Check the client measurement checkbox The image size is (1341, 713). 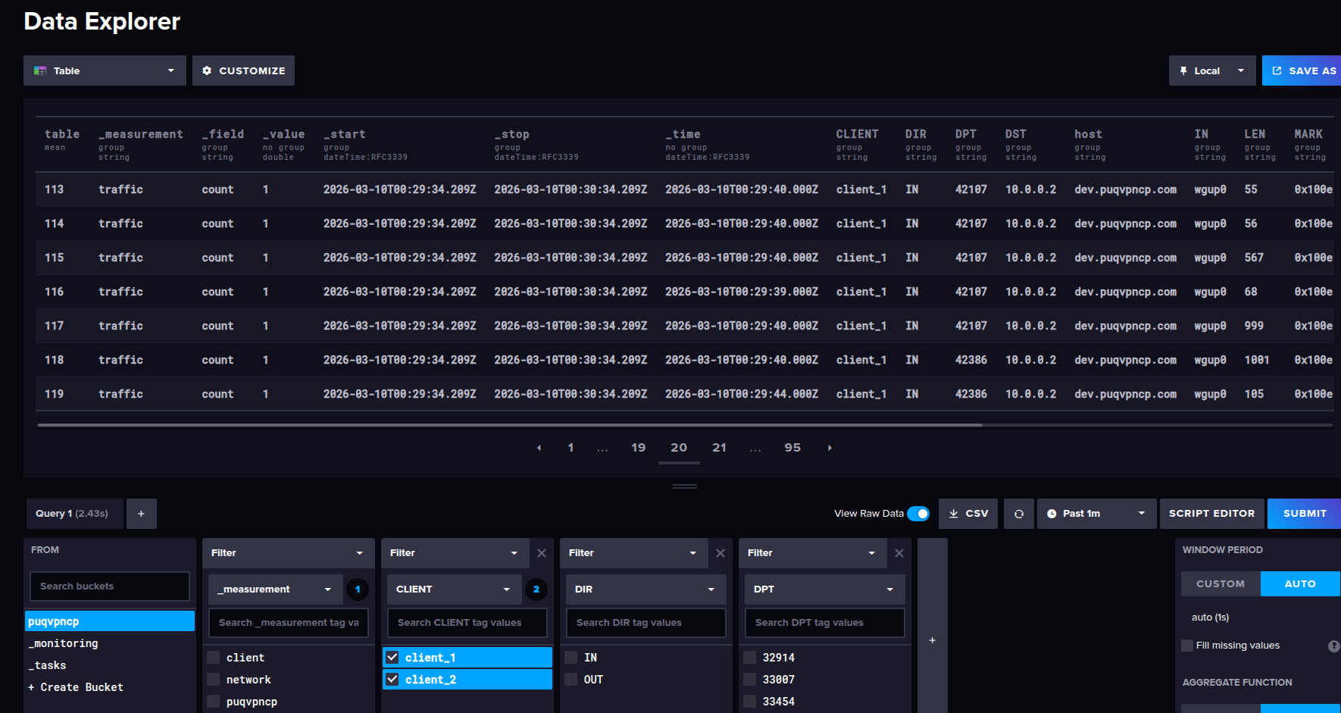point(214,658)
